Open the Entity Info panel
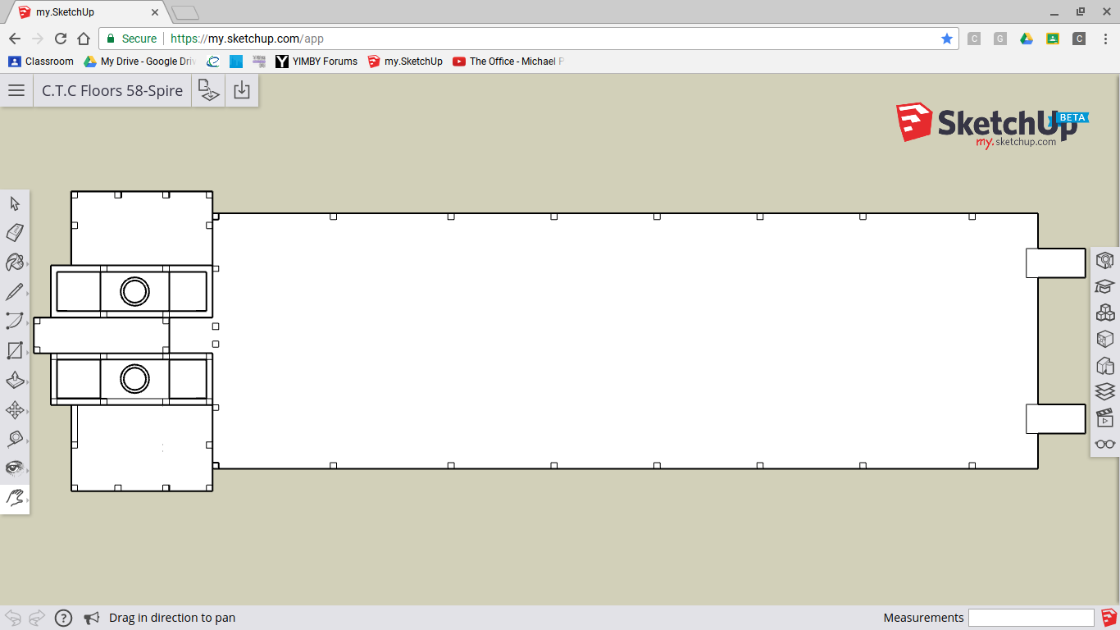Image resolution: width=1120 pixels, height=630 pixels. coord(1105,260)
